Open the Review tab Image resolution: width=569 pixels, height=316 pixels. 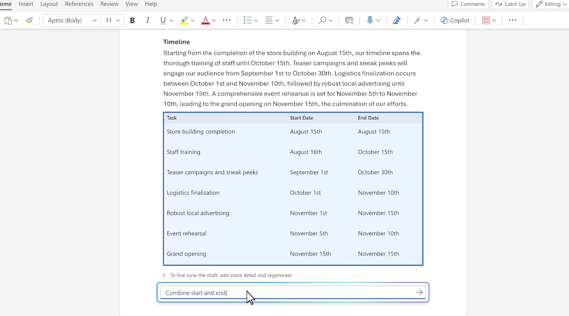109,4
